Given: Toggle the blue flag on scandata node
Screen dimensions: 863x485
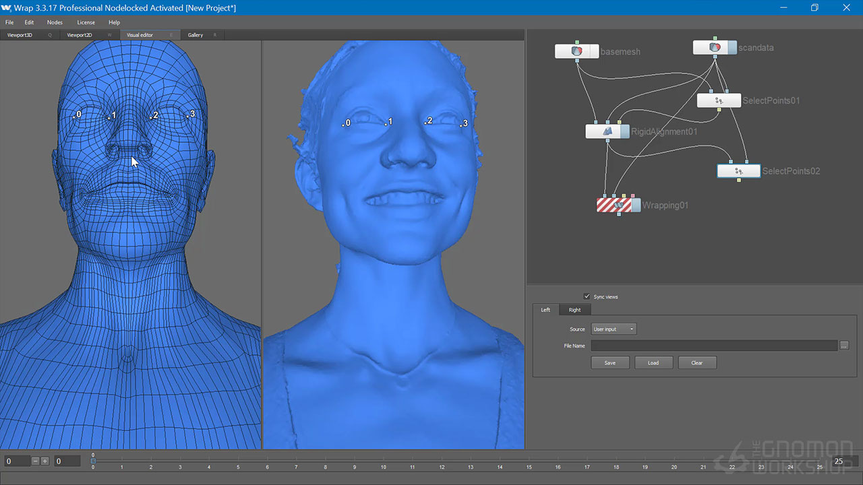Looking at the screenshot, I should pos(732,48).
